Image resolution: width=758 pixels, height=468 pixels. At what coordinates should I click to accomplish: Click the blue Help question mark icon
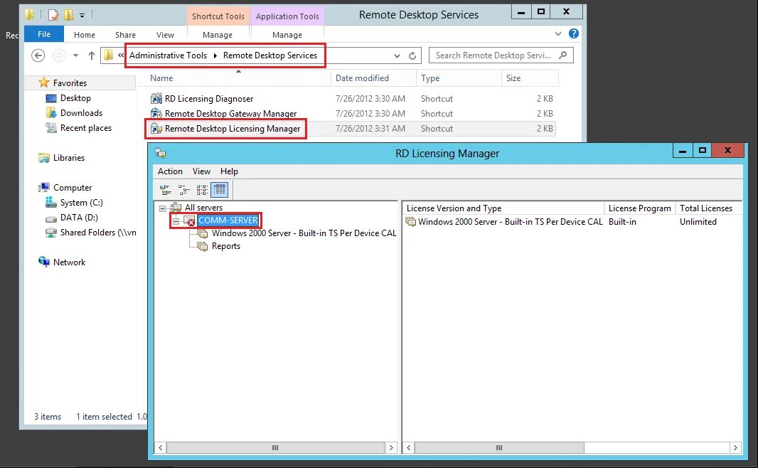(x=574, y=34)
